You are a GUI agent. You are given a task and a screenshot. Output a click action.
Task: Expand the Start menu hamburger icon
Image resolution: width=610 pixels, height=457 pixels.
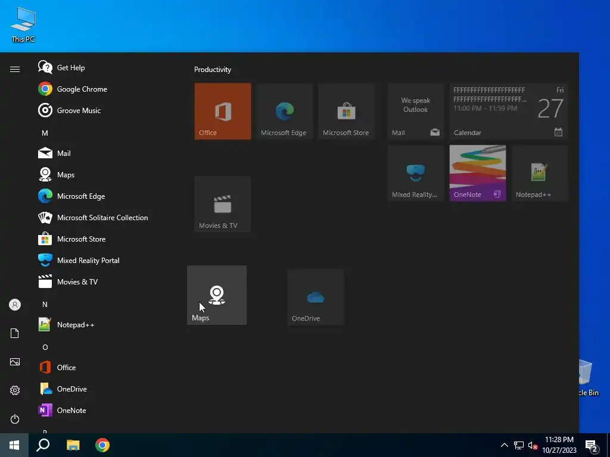(15, 69)
